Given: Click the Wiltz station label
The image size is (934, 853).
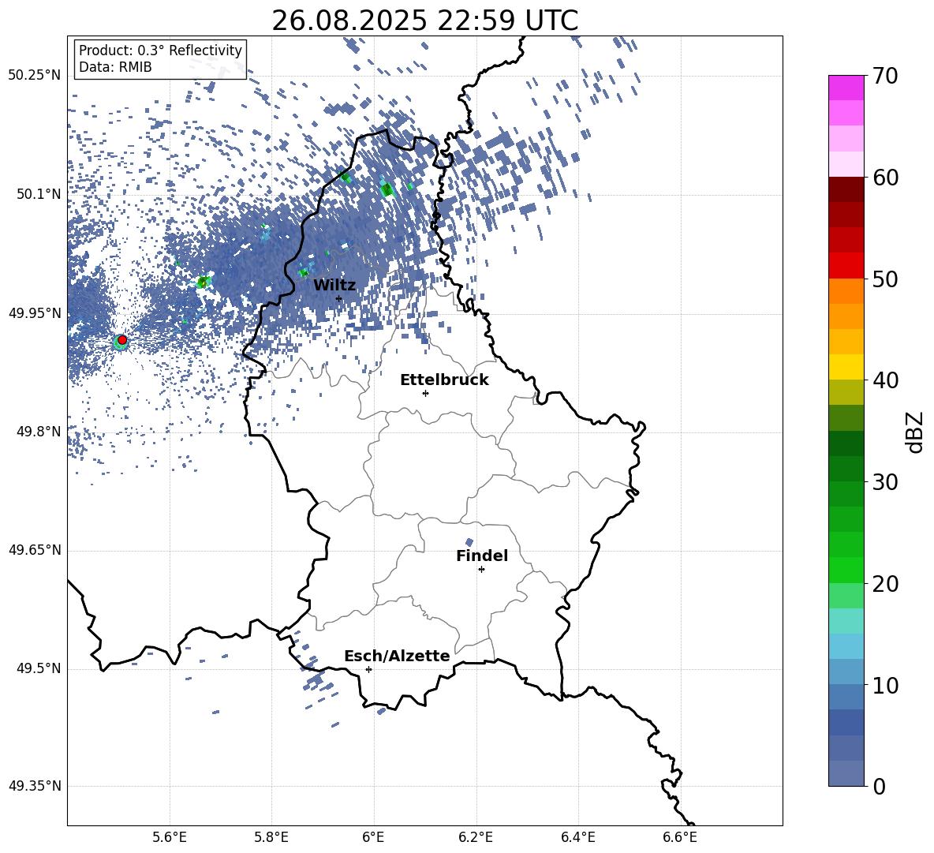Looking at the screenshot, I should pos(334,286).
